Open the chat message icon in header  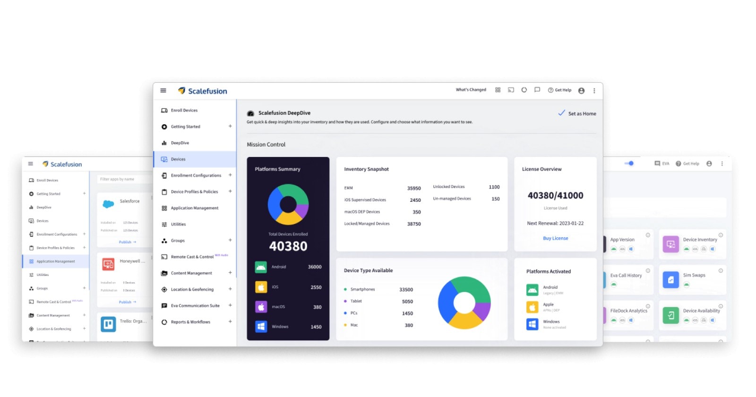537,90
